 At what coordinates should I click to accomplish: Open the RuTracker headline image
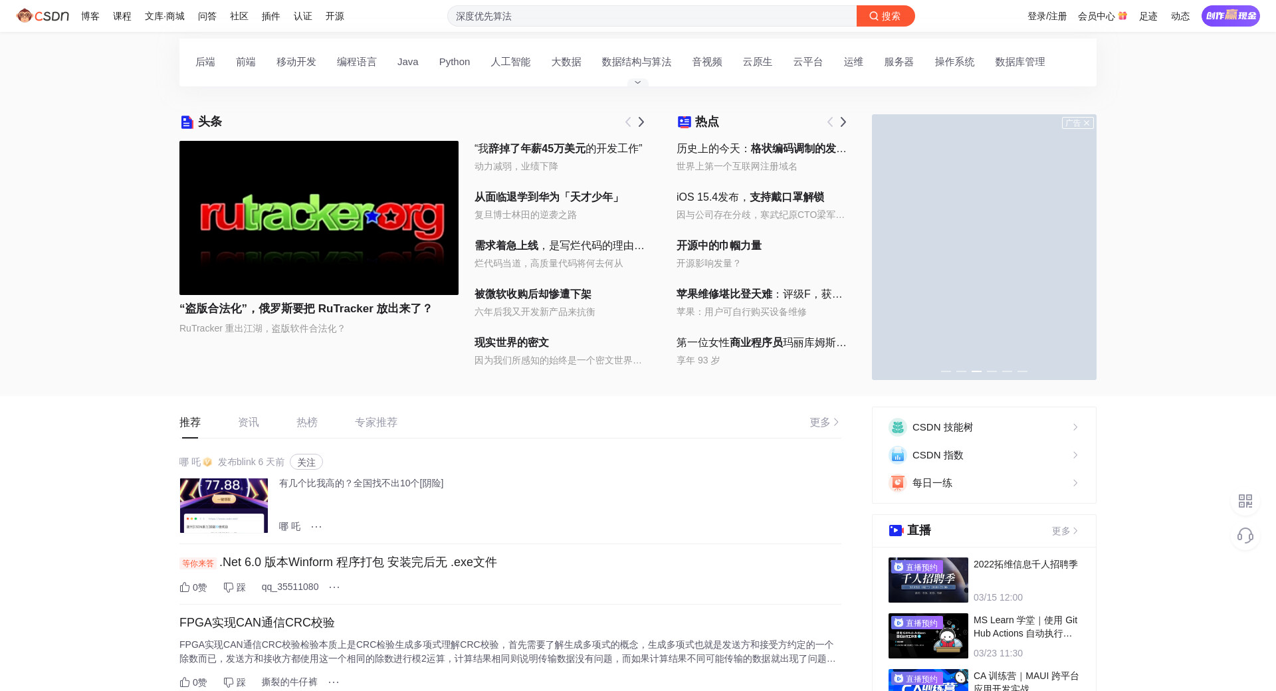tap(318, 217)
